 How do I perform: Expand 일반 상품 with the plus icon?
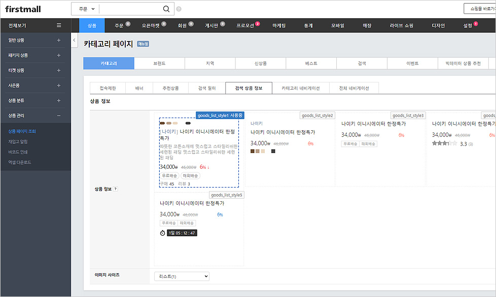pyautogui.click(x=58, y=40)
